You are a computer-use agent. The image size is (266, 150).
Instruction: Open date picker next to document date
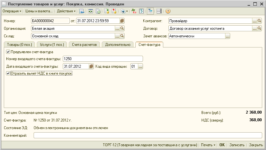(x=122, y=21)
